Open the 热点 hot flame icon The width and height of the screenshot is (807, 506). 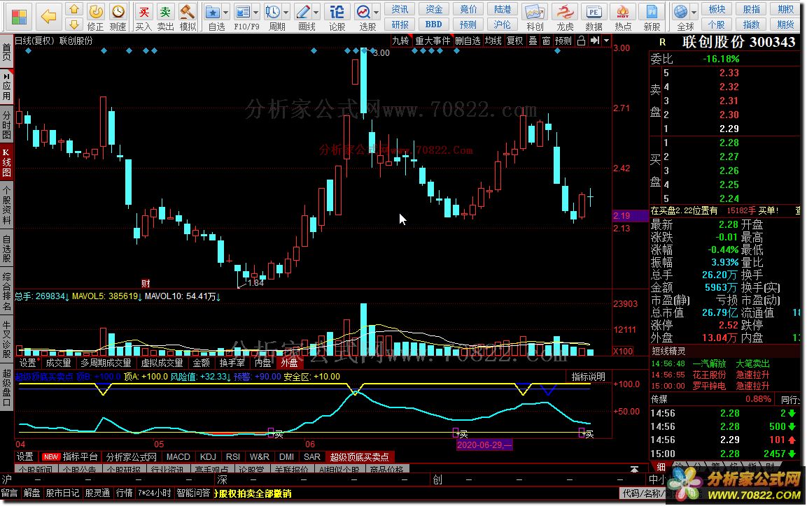coord(623,11)
